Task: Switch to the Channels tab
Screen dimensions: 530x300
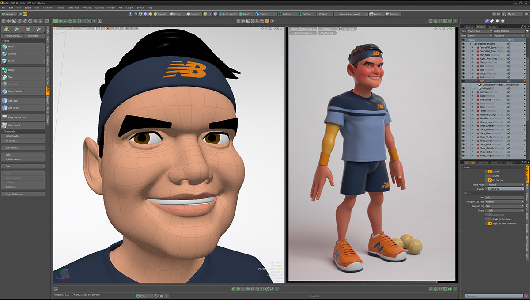Action: [483, 163]
